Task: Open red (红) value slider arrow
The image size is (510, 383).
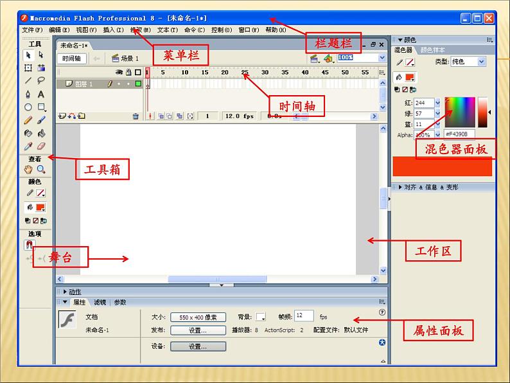Action: click(437, 103)
